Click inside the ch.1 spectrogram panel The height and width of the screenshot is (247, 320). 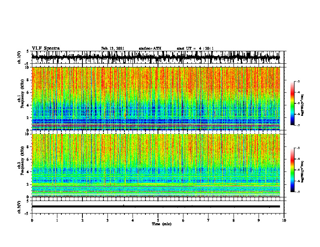156,98
